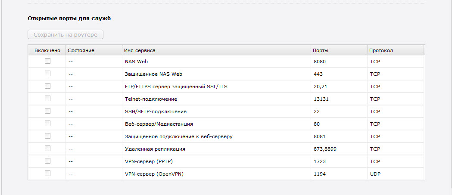Enable the Веб-сервер/Медиастанция checkbox
452x195 pixels.
point(47,123)
